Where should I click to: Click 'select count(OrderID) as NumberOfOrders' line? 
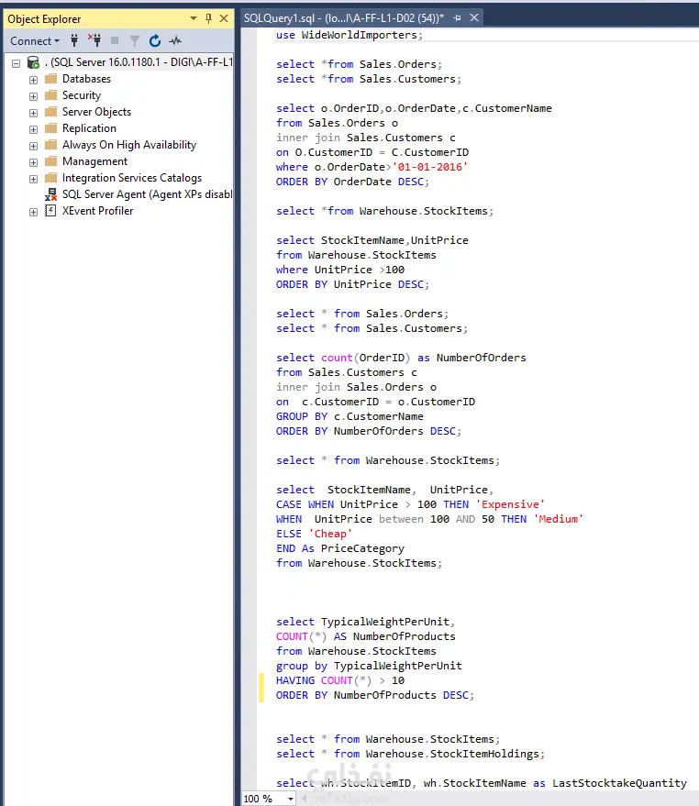[401, 358]
